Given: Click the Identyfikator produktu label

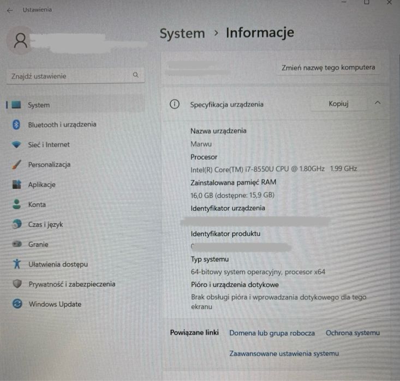Looking at the screenshot, I should [225, 234].
